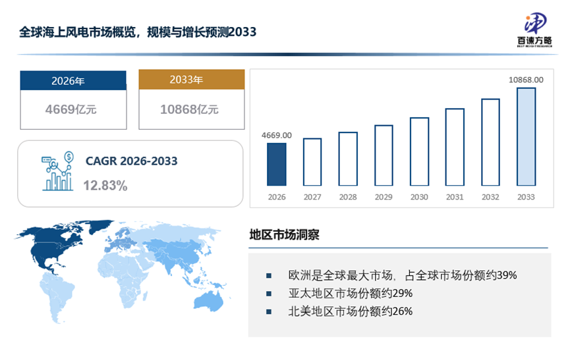Click North America on the world map
570x353 pixels.
(x=49, y=247)
